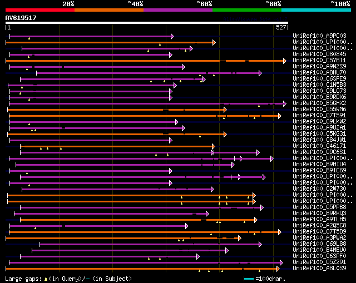The height and width of the screenshot is (283, 356).
Task: Click the cyan ~100% identity color segment
Action: tap(317, 10)
